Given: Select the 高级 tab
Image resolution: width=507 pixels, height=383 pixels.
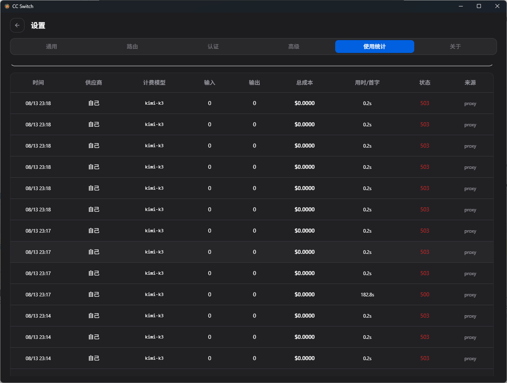Looking at the screenshot, I should coord(294,47).
